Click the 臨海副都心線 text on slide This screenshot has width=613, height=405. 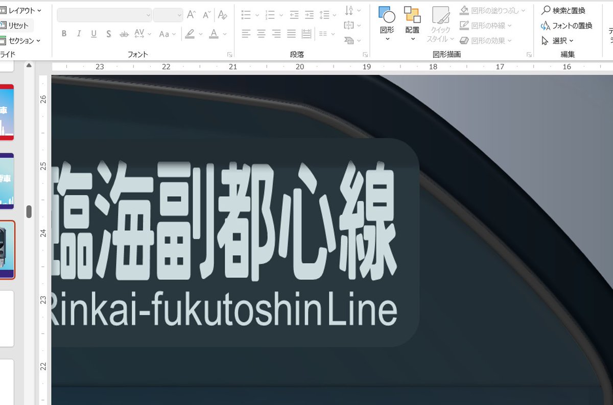coord(225,221)
